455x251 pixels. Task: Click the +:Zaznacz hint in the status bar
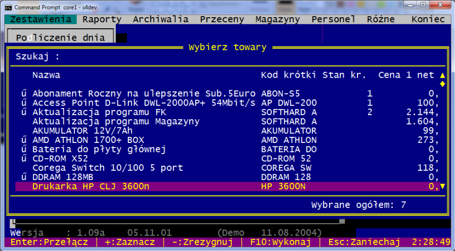pyautogui.click(x=130, y=242)
